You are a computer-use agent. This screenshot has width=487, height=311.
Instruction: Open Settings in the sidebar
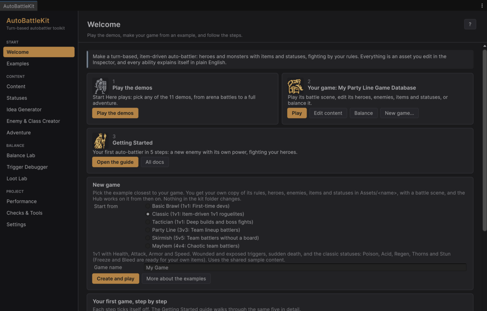[39, 224]
